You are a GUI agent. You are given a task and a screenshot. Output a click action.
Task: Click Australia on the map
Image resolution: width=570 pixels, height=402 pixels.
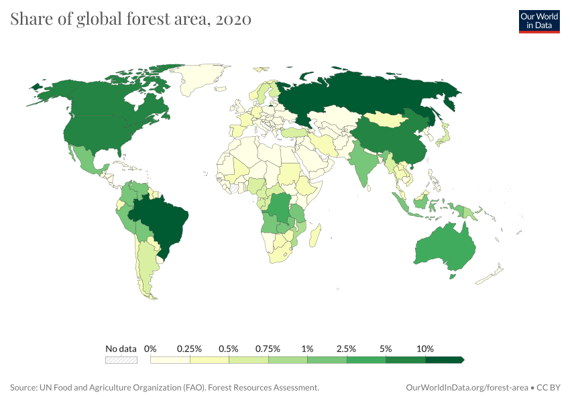(x=445, y=249)
